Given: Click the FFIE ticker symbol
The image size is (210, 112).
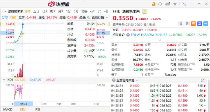Looking at the screenshot, I should [116, 11].
